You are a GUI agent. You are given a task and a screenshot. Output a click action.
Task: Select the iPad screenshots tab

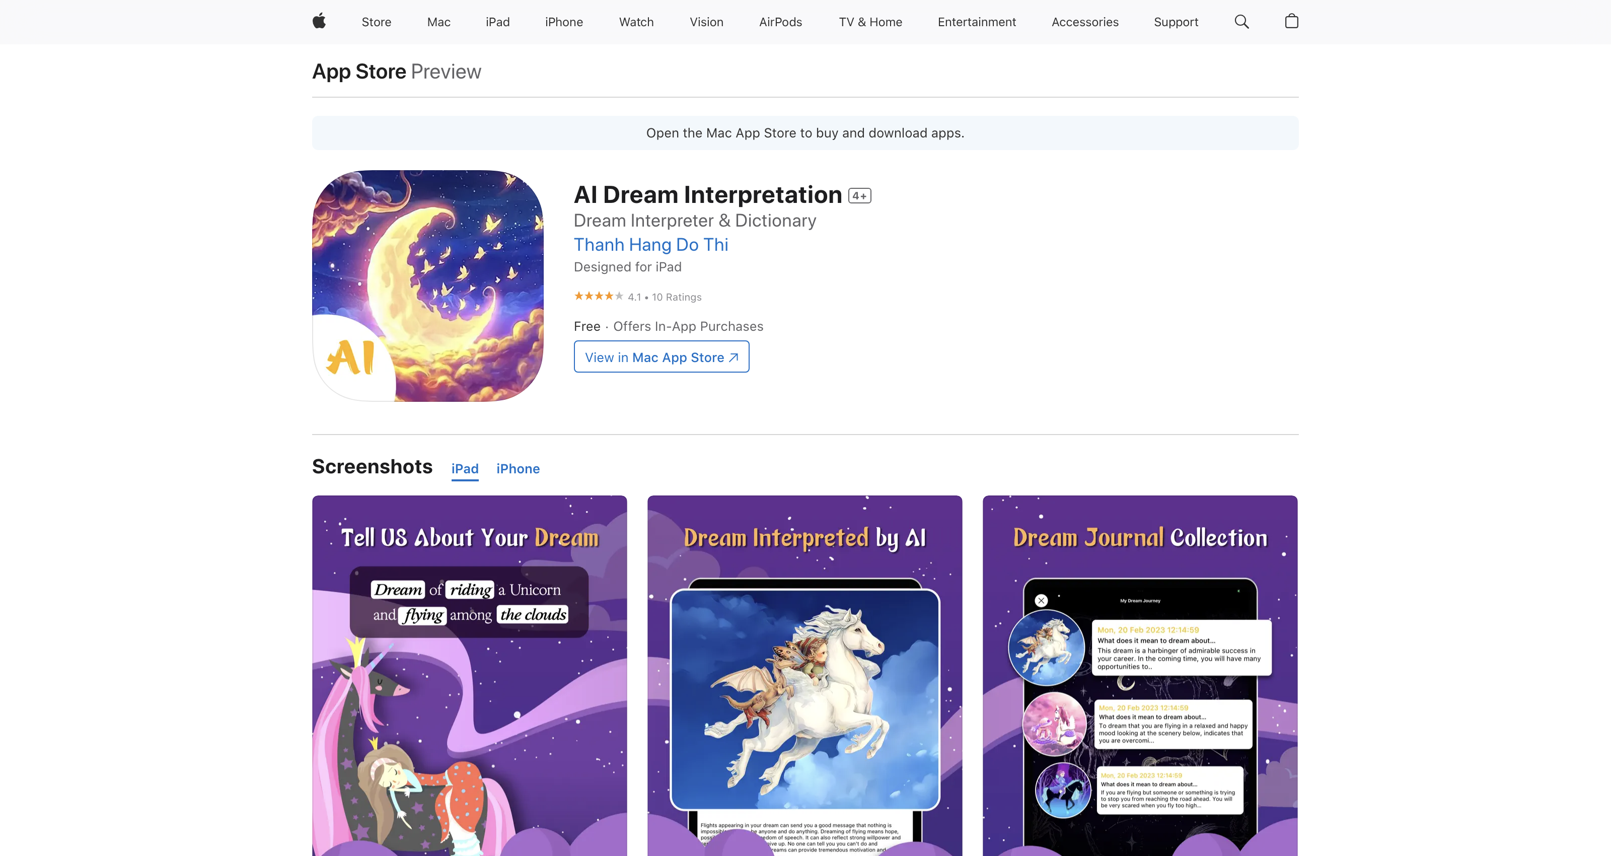click(465, 469)
